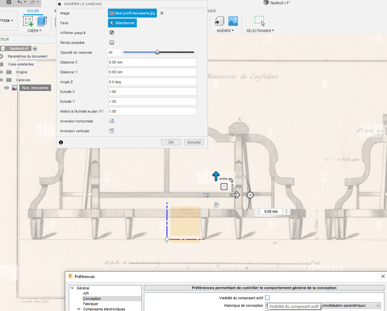Screen dimensions: 387x311
Task: Select Composants électroniques in Préférences tree
Action: click(x=104, y=309)
